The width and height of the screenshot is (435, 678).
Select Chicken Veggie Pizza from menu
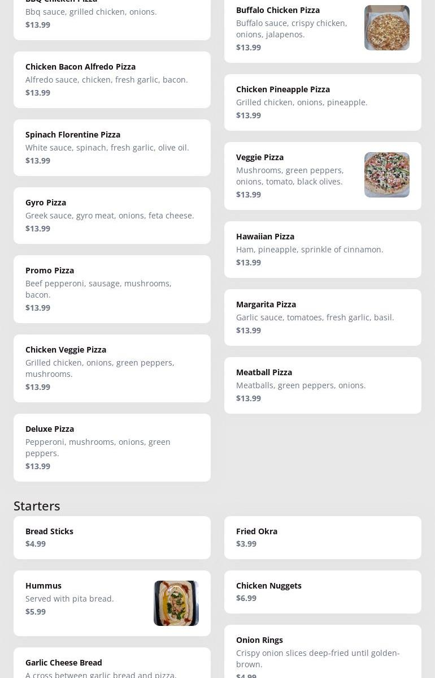tap(112, 368)
